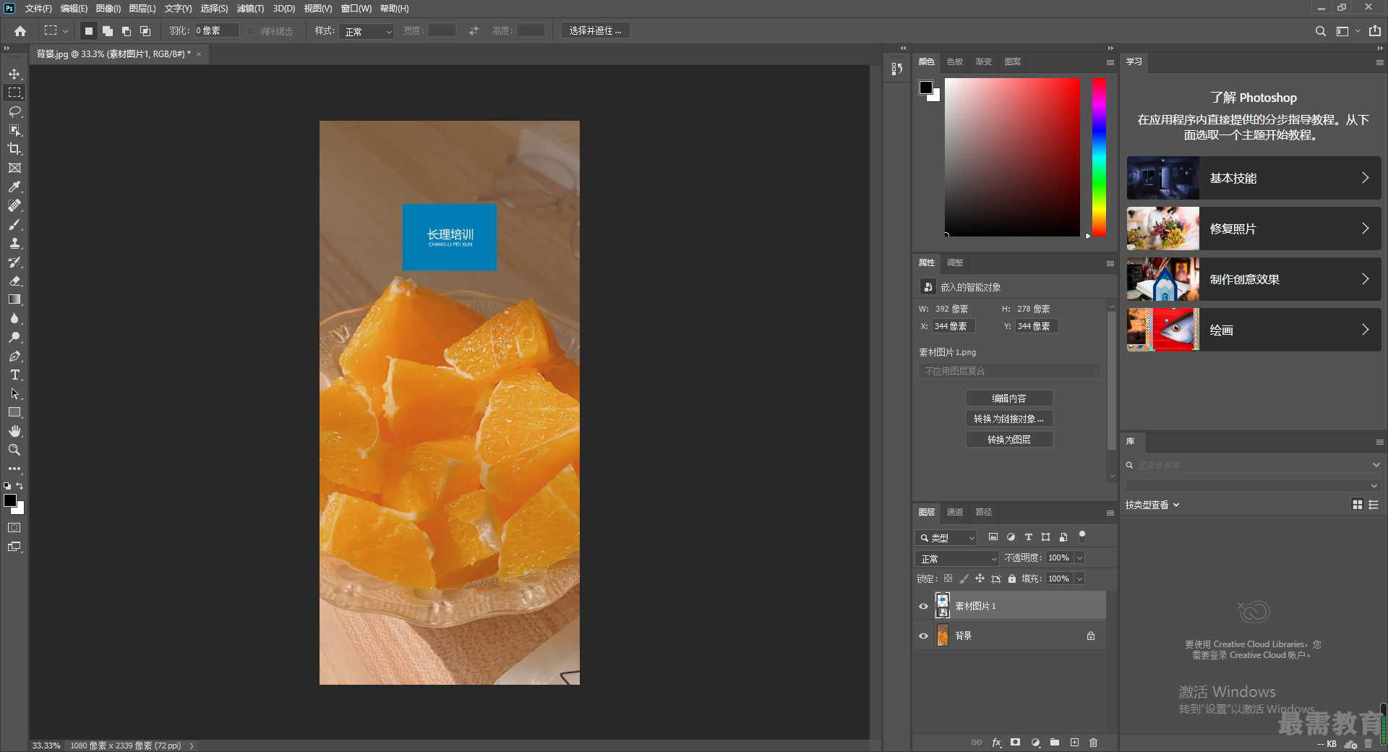Open the layer blend mode dropdown
Viewport: 1388px width, 752px height.
pyautogui.click(x=957, y=558)
